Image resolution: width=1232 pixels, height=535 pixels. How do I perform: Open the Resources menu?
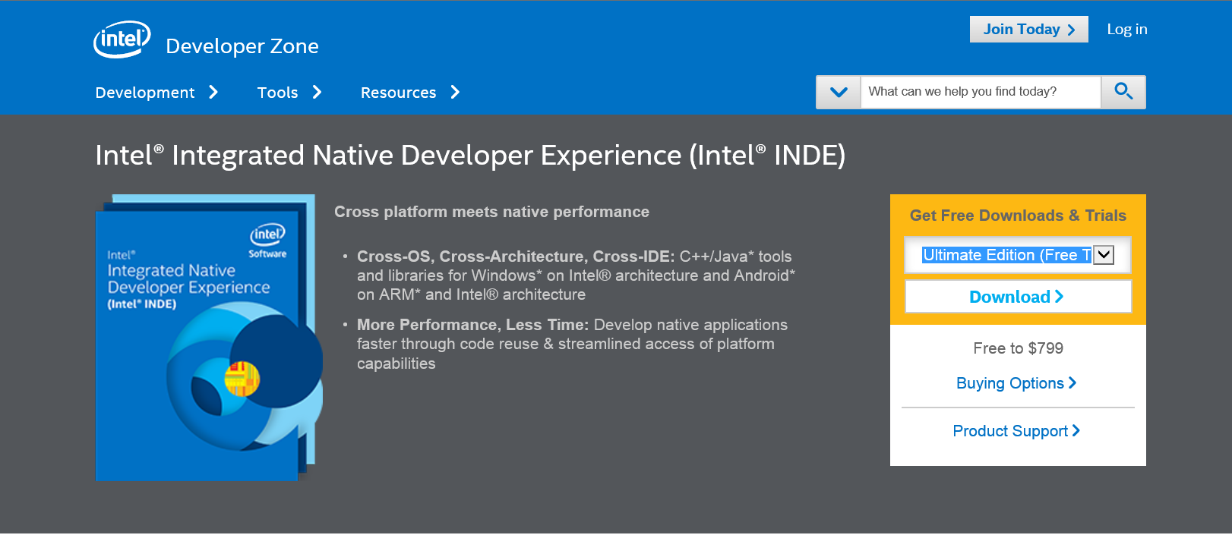point(398,93)
